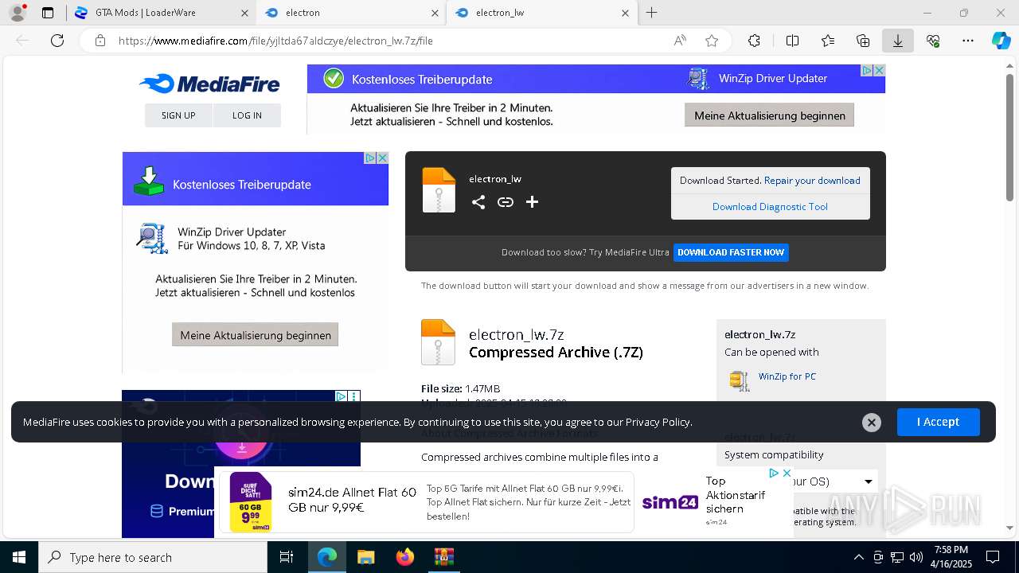Close the left sidebar WinZip ad
The height and width of the screenshot is (573, 1019).
(382, 158)
